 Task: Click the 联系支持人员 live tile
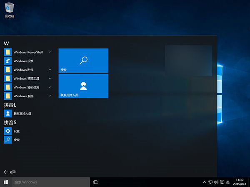click(83, 86)
